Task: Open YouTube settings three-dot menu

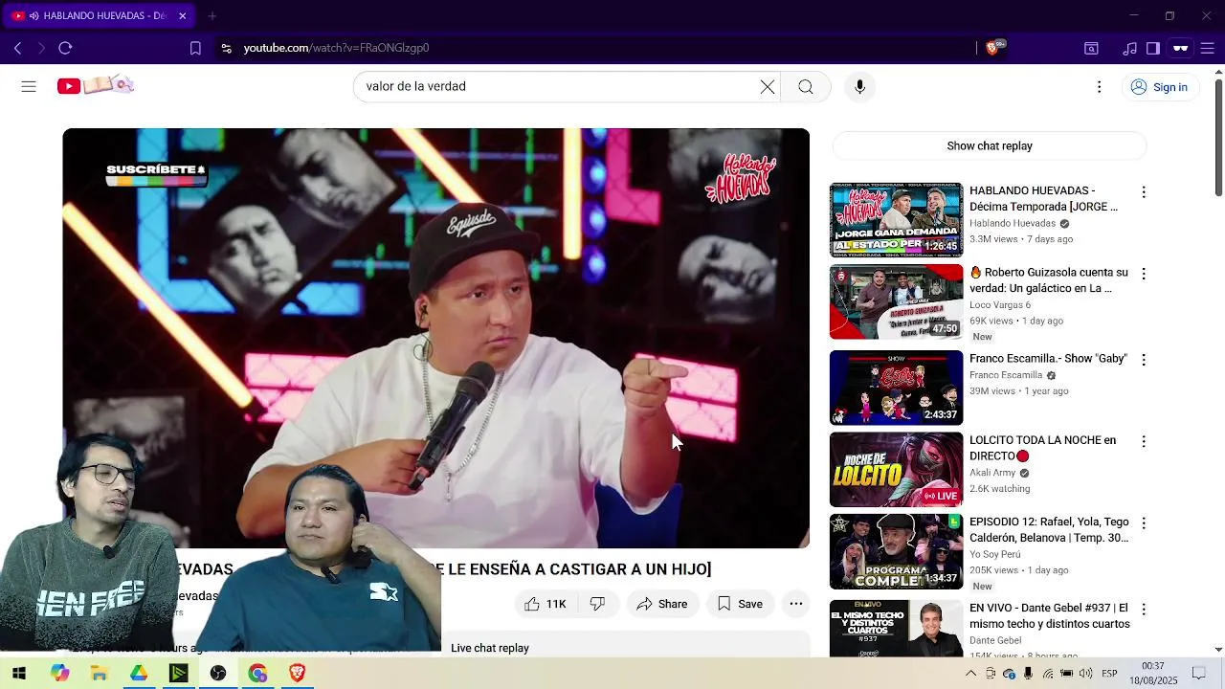Action: tap(1099, 87)
